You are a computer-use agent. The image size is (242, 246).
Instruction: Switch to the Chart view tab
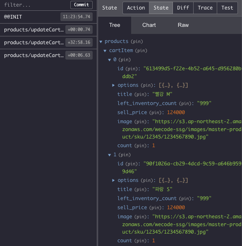(149, 25)
